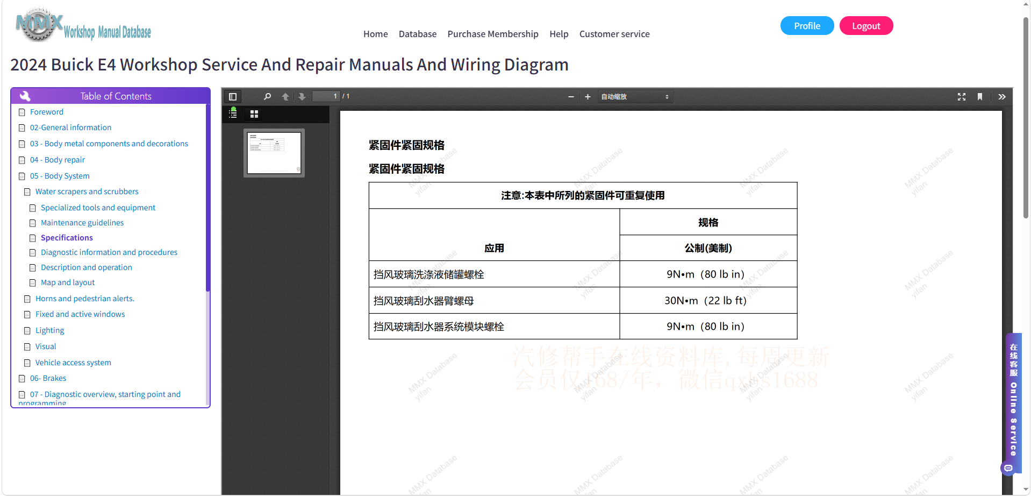Click the wrench icon in Table of Contents
This screenshot has width=1031, height=496.
(25, 96)
